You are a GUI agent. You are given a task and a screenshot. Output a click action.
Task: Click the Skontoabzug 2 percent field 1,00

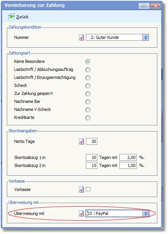(128, 165)
